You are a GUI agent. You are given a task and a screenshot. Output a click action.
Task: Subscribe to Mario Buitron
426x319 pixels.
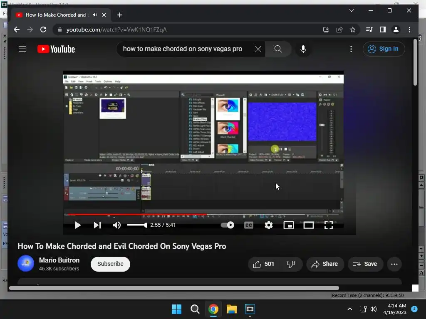click(110, 264)
